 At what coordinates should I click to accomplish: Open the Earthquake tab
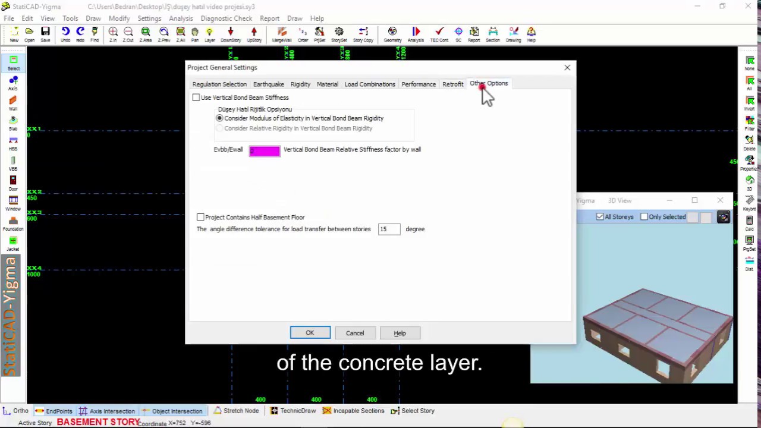point(269,84)
